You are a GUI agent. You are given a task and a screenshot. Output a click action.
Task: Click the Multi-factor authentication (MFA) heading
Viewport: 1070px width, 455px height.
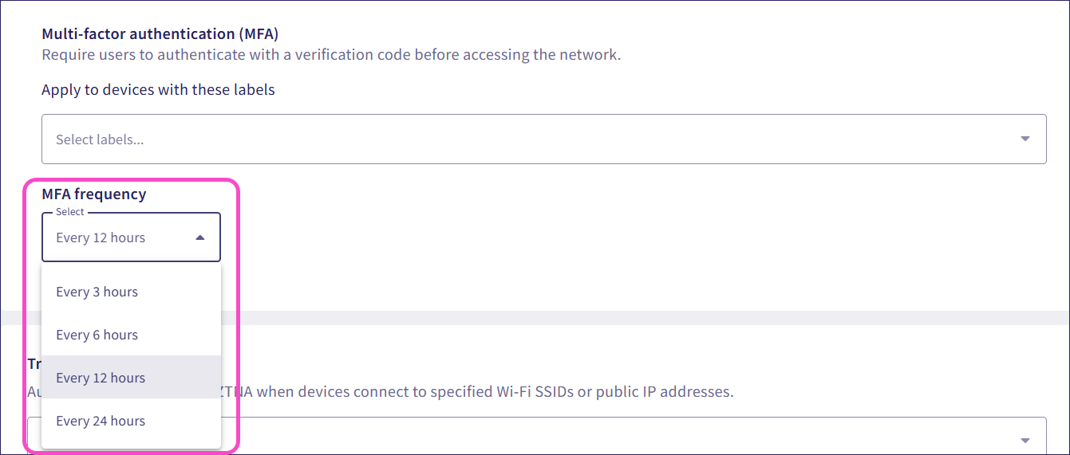tap(160, 34)
